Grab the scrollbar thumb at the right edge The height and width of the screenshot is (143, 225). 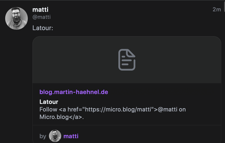pyautogui.click(x=224, y=7)
